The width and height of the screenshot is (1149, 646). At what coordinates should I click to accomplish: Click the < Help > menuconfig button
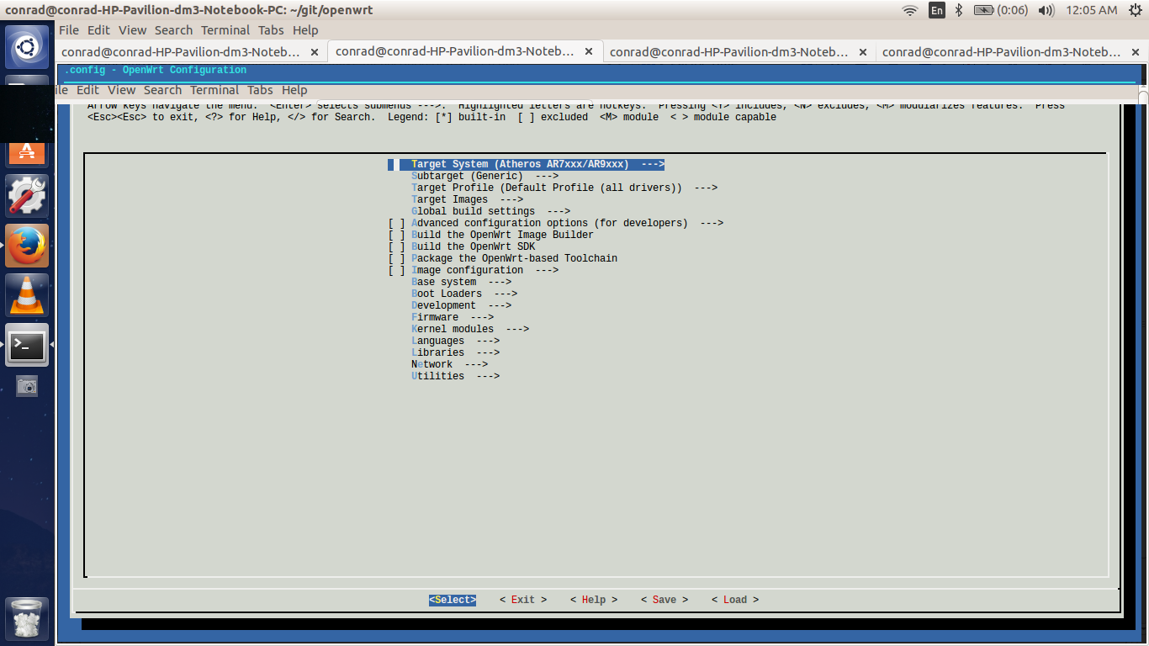(x=594, y=601)
